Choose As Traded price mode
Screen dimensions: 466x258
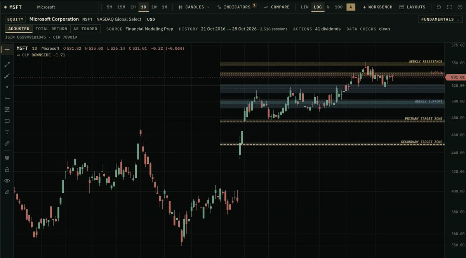click(x=85, y=29)
